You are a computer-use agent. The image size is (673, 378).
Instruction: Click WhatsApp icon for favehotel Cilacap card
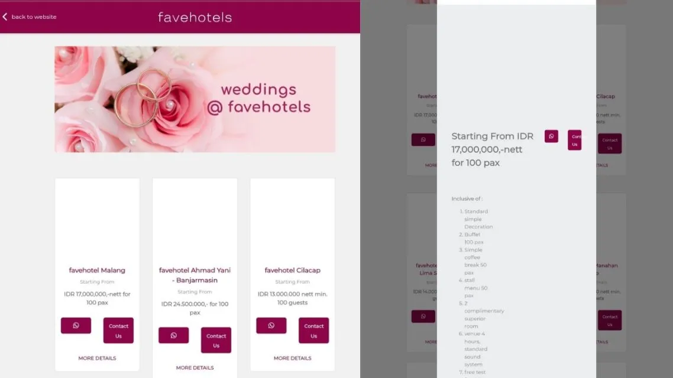tap(271, 325)
